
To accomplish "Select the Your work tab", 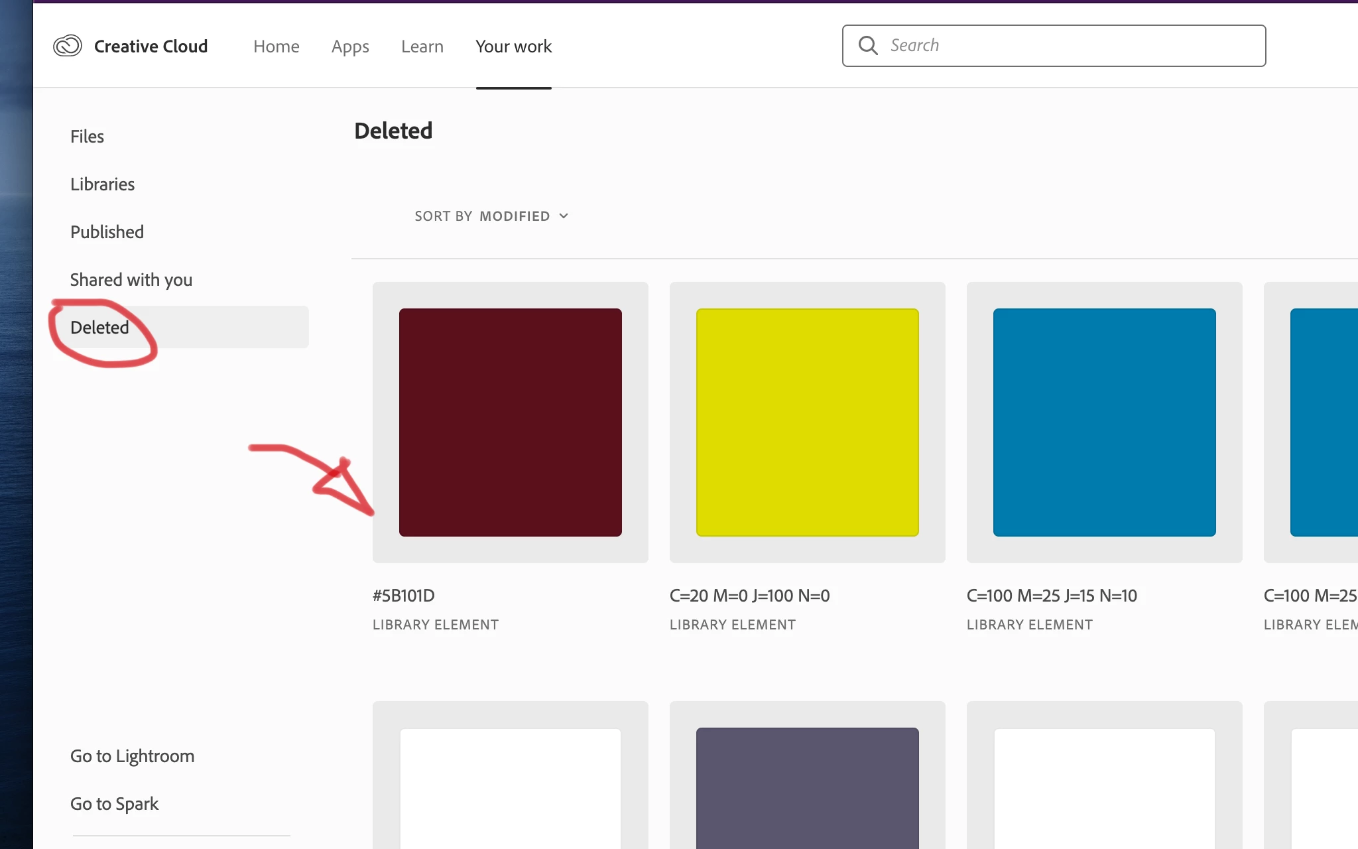I will click(513, 46).
